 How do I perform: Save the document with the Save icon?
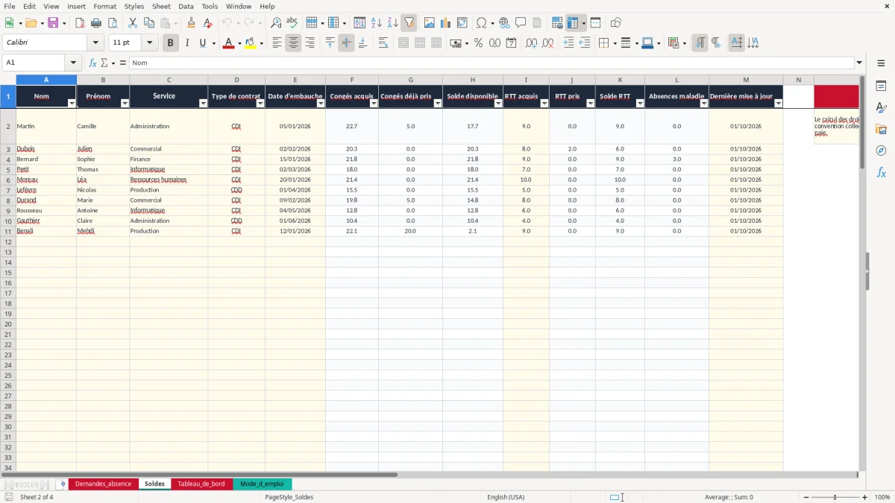tap(53, 23)
